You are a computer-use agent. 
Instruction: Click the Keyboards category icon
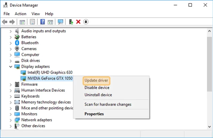[x=17, y=96]
